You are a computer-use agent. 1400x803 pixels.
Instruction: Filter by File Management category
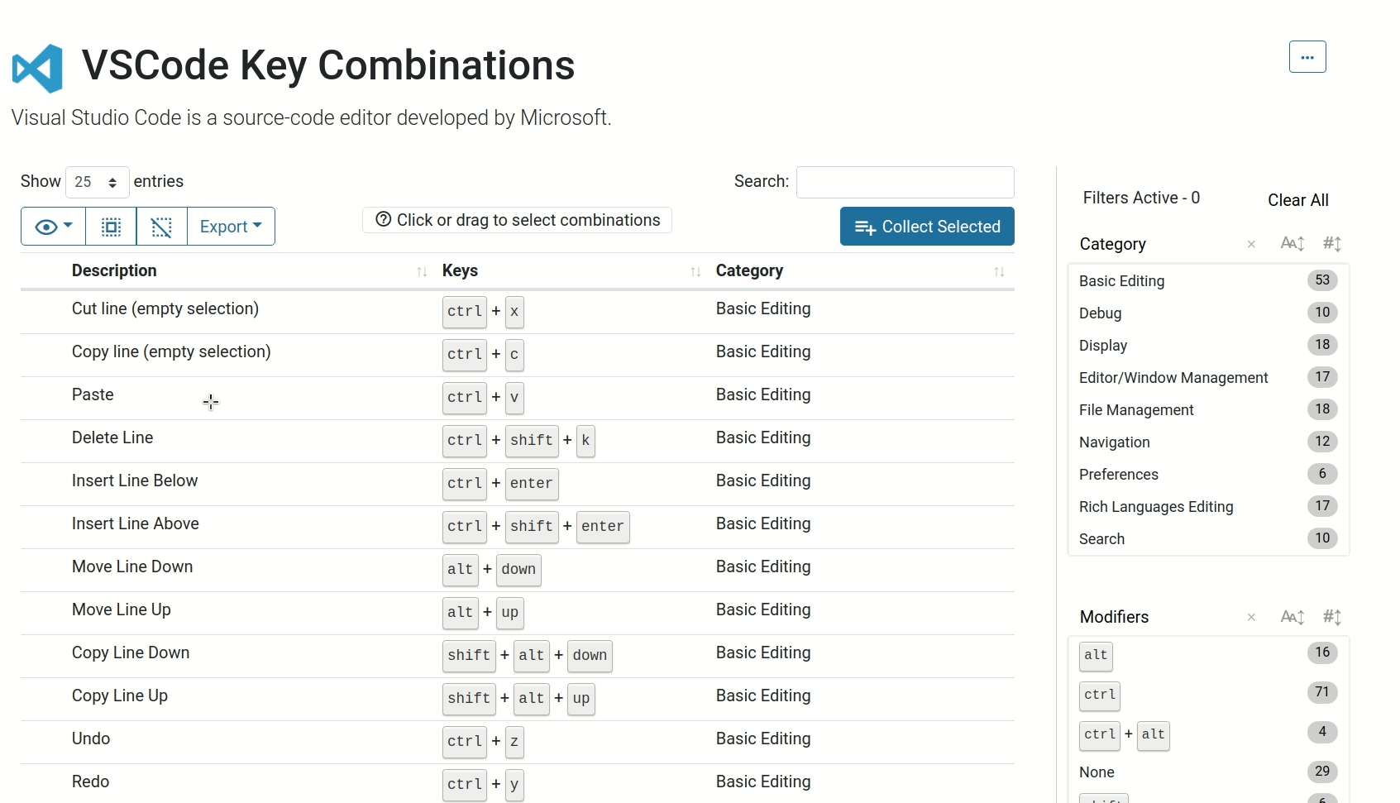point(1208,410)
